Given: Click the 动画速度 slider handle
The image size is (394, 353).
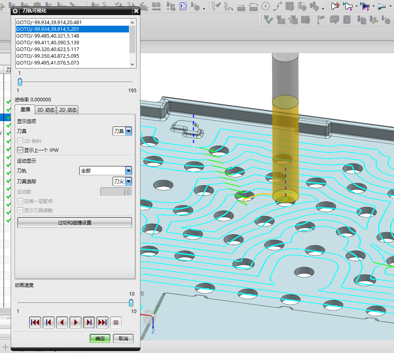Looking at the screenshot, I should pyautogui.click(x=131, y=303).
